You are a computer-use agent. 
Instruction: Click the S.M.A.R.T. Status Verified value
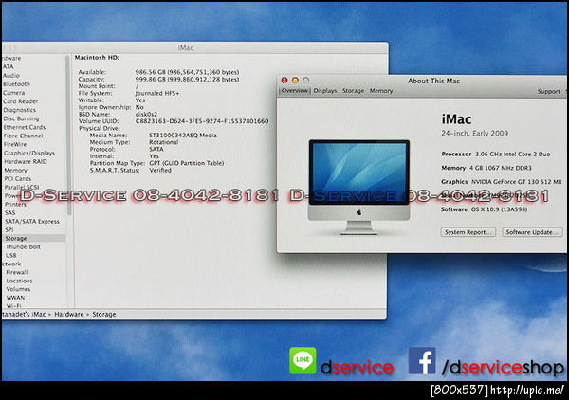tap(160, 171)
